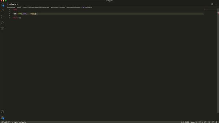
Task: Change end of line sequence LF
Action: pos(205,122)
